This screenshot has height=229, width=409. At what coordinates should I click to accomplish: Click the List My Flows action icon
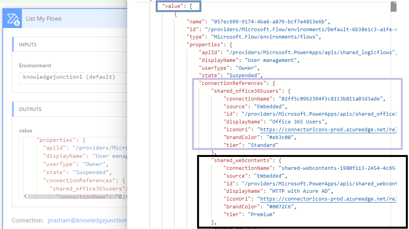pyautogui.click(x=12, y=18)
